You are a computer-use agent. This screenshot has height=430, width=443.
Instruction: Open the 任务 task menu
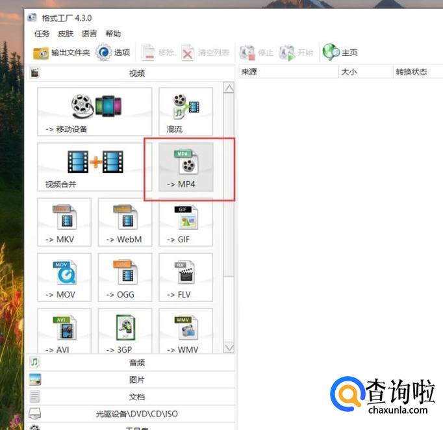[x=42, y=34]
